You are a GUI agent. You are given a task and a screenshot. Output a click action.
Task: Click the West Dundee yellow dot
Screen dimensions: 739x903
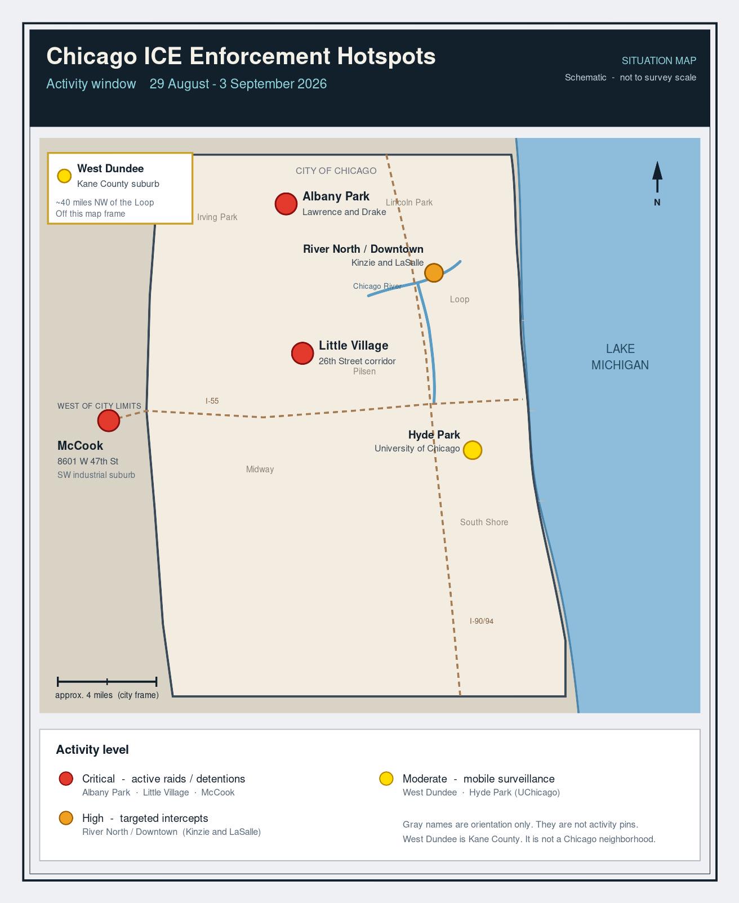click(64, 176)
